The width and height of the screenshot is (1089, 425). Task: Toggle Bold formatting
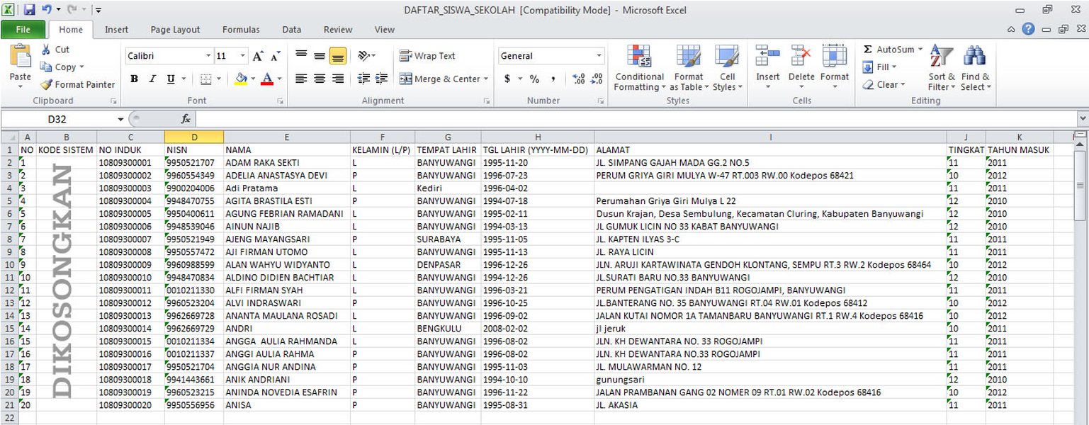pos(134,79)
